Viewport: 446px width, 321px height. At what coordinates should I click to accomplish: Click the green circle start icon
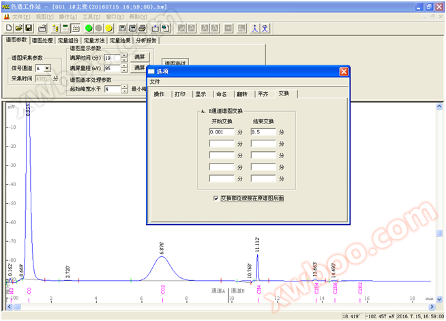[x=89, y=29]
